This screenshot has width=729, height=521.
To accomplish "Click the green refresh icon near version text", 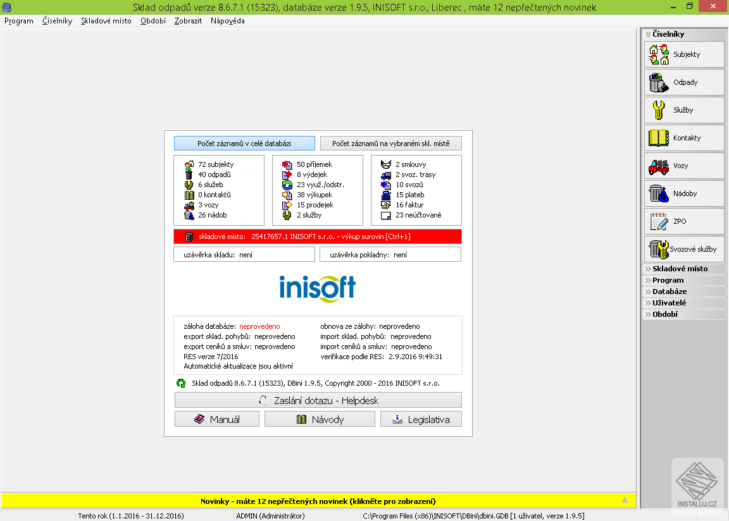I will click(x=181, y=383).
